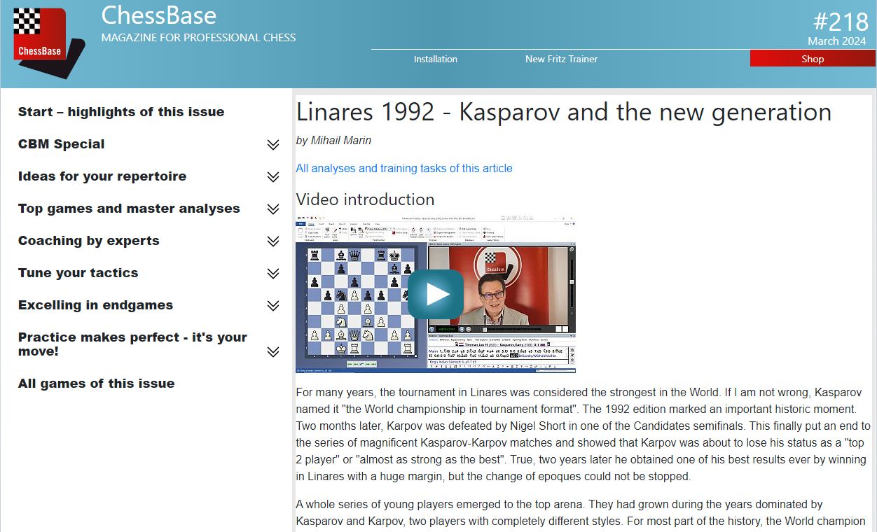The image size is (877, 532).
Task: Select the CBM Special section
Action: tap(62, 144)
